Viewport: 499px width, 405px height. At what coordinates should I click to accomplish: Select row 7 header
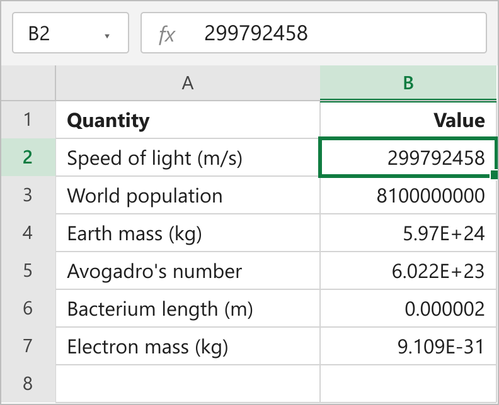click(28, 346)
